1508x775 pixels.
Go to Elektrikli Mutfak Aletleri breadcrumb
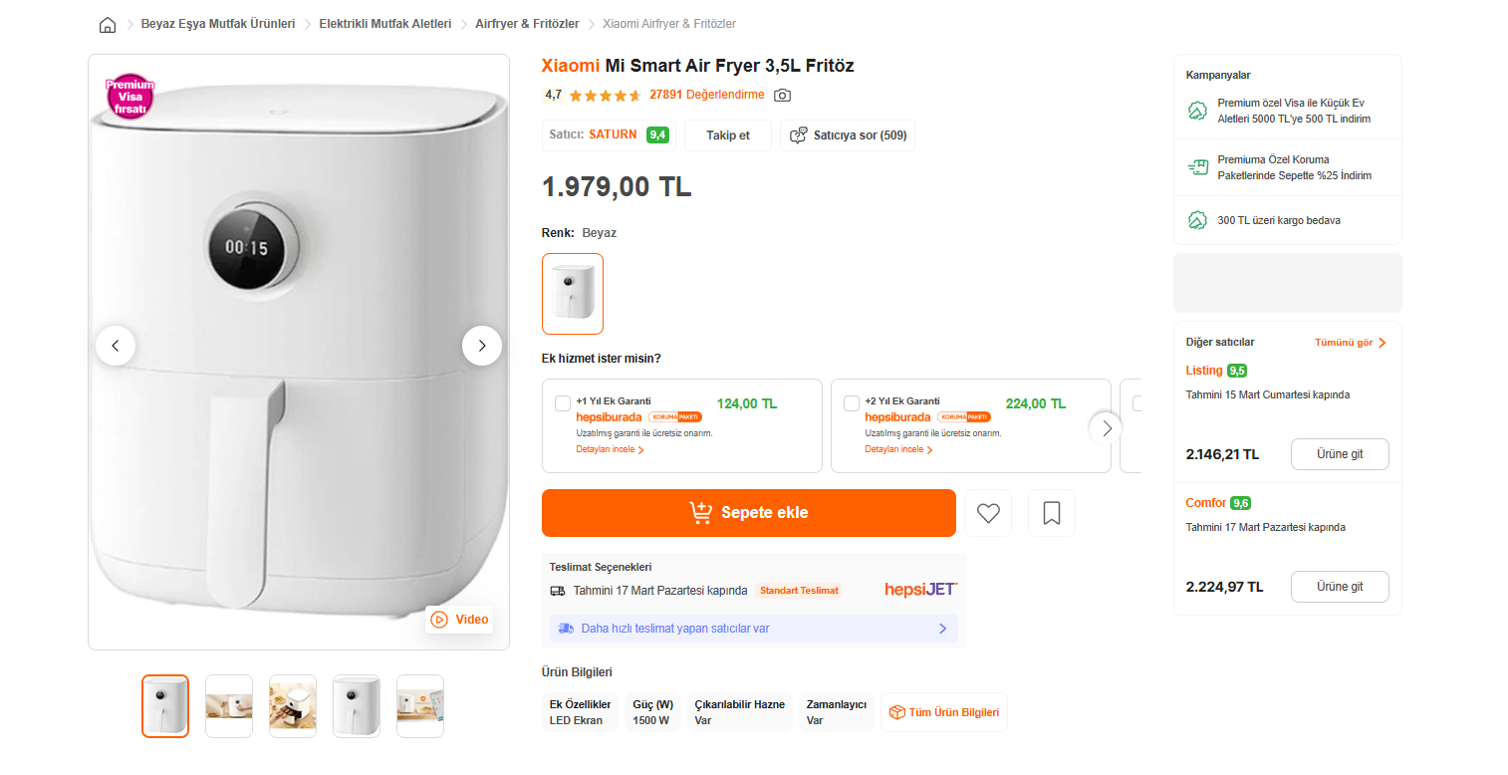tap(384, 24)
